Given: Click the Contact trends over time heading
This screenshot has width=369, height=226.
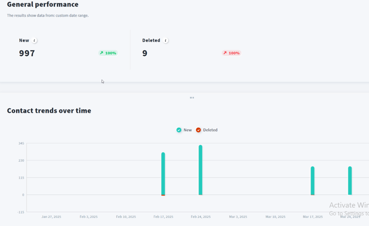Looking at the screenshot, I should click(49, 111).
